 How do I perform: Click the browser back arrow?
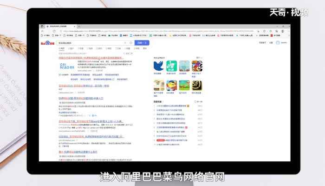[x=42, y=31]
